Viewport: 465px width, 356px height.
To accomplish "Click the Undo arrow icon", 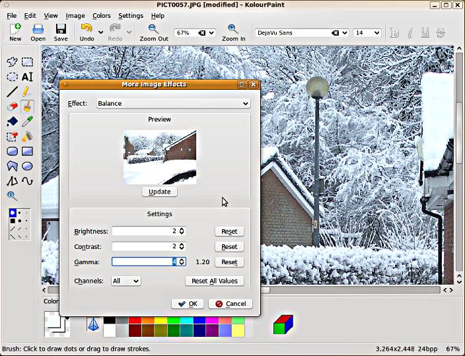I will 87,29.
